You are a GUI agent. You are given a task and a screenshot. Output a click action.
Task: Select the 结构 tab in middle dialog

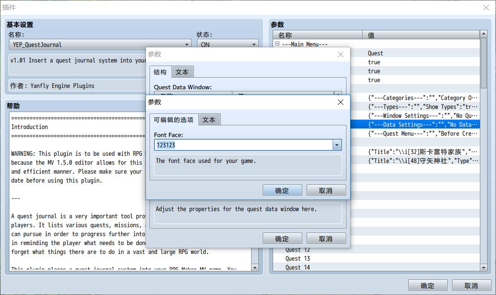[x=160, y=72]
